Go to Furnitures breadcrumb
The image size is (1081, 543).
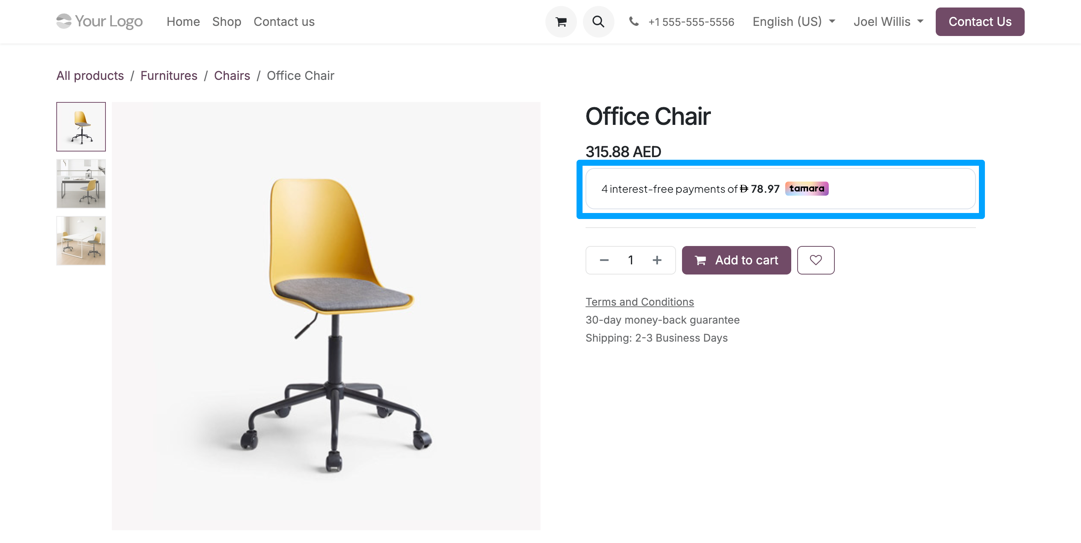point(169,75)
